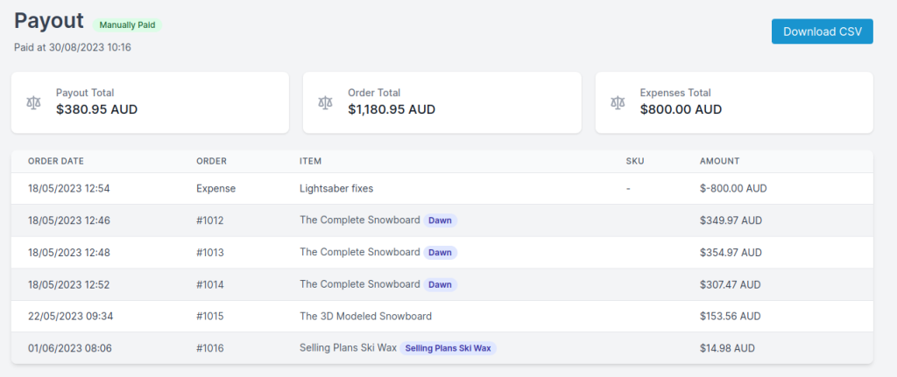Select the Dawn tag on order #1013

(x=440, y=253)
